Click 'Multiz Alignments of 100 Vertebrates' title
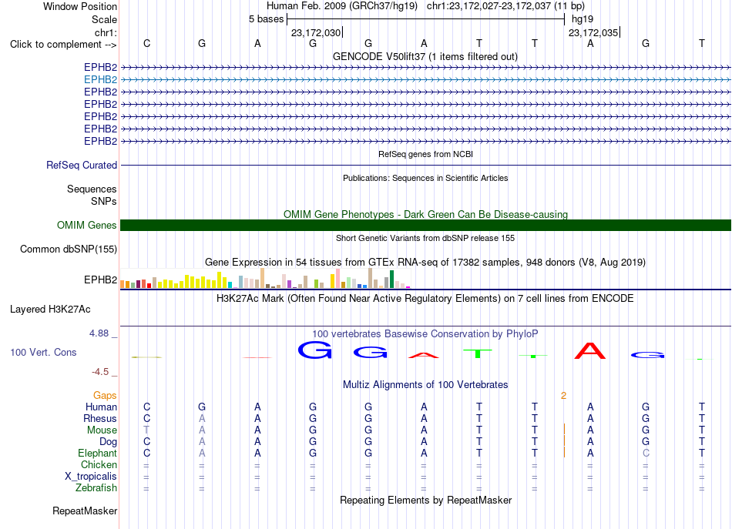Viewport: 732px width, 529px height. 425,385
